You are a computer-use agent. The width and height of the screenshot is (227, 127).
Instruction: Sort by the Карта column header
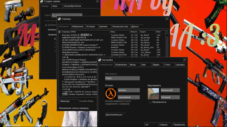coord(147,32)
